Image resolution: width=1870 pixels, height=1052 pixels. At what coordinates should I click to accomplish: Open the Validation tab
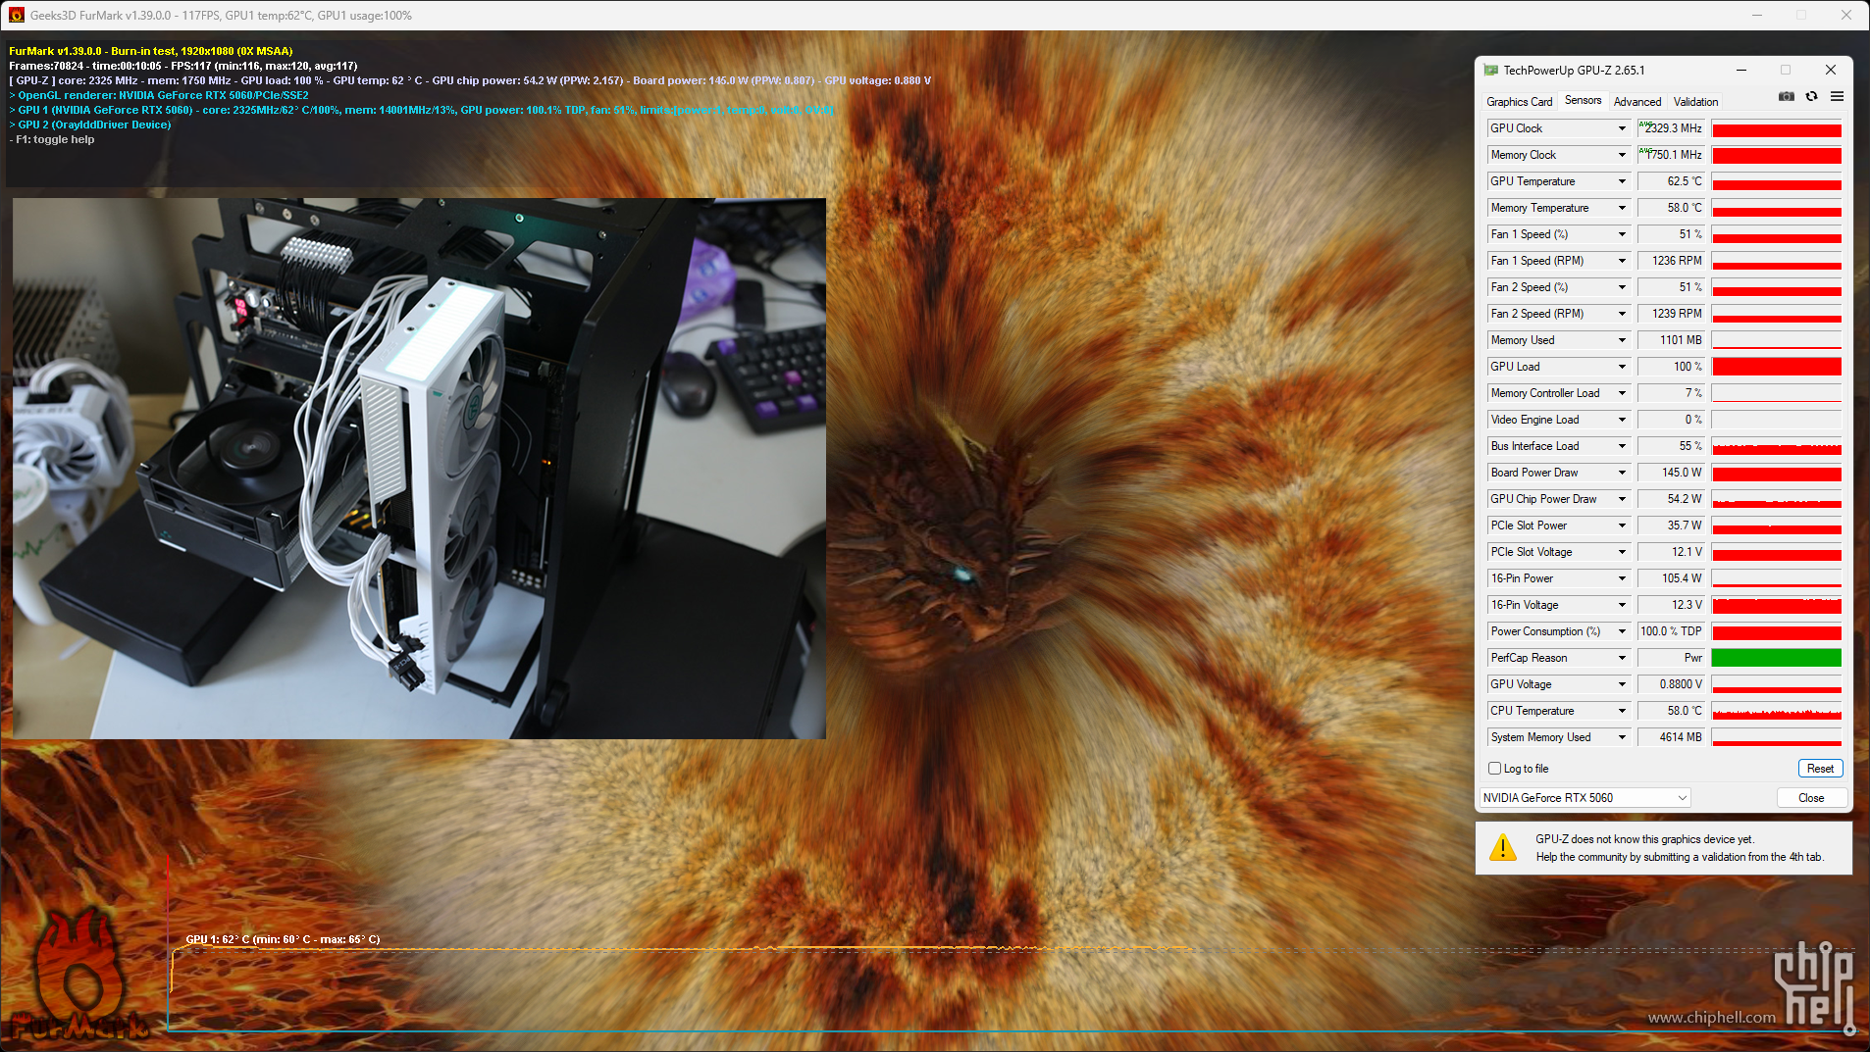tap(1695, 102)
